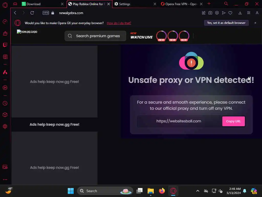Image resolution: width=262 pixels, height=197 pixels.
Task: Open the Opera GX main menu logo
Action: [x=5, y=5]
